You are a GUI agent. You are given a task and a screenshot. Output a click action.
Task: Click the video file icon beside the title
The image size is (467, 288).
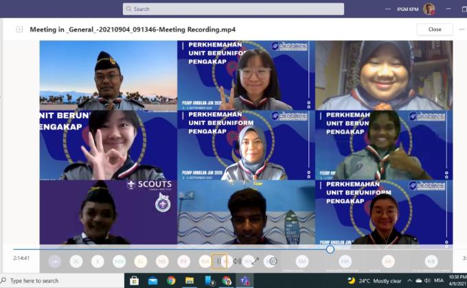(x=19, y=29)
